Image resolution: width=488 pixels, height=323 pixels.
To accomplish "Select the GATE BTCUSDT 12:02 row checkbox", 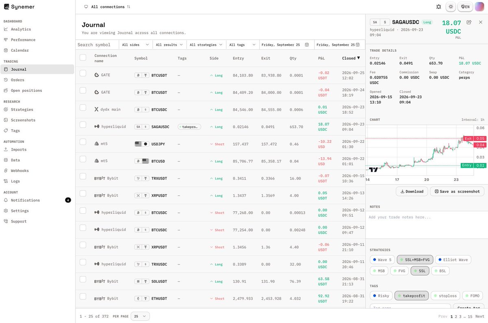I will 83,73.
